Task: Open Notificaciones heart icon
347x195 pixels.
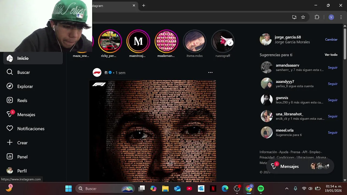Action: [10, 129]
